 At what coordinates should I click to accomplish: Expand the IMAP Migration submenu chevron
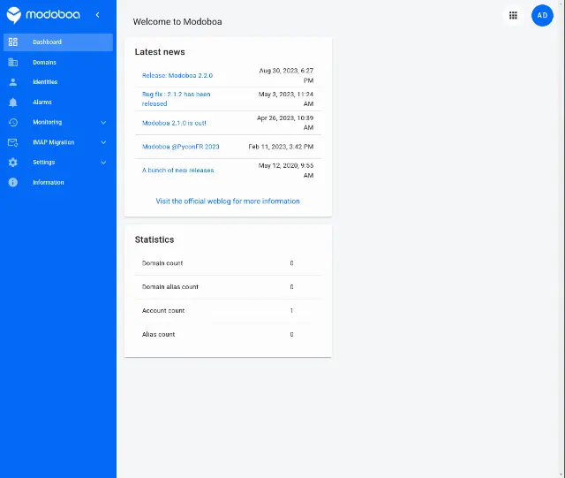coord(103,142)
